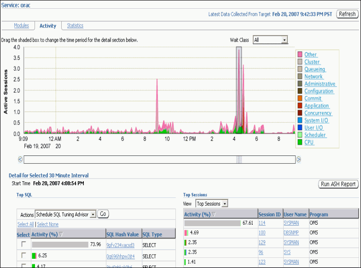Expand the Actions Schedule SQL Tuning Advisor dropdown

(93, 214)
